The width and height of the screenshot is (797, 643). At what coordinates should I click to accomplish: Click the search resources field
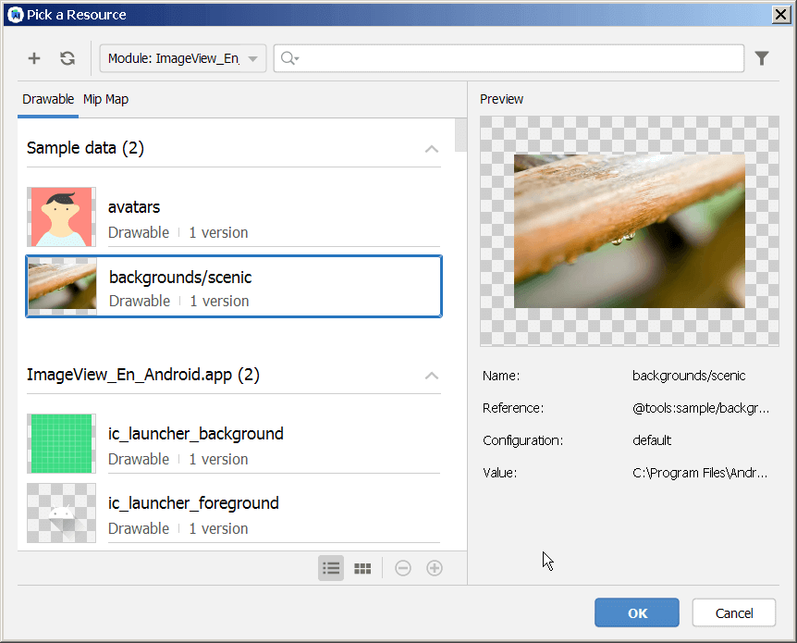point(509,58)
